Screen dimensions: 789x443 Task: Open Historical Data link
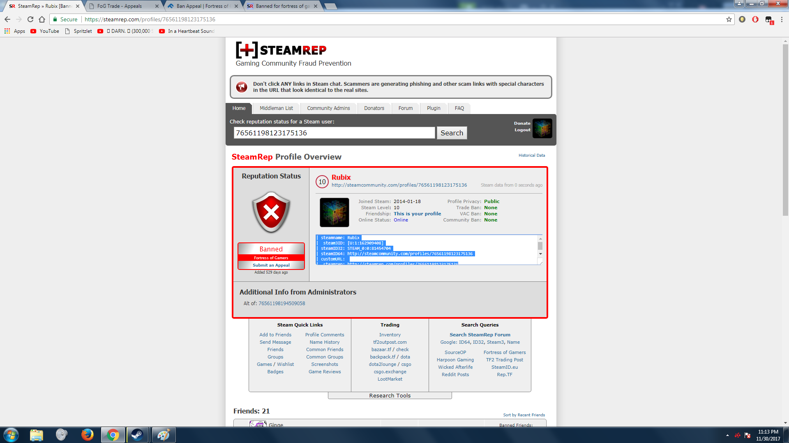(532, 155)
